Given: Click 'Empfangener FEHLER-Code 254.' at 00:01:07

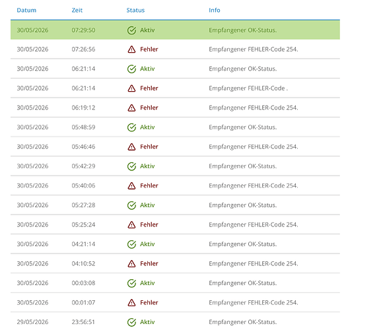Looking at the screenshot, I should pyautogui.click(x=254, y=302).
